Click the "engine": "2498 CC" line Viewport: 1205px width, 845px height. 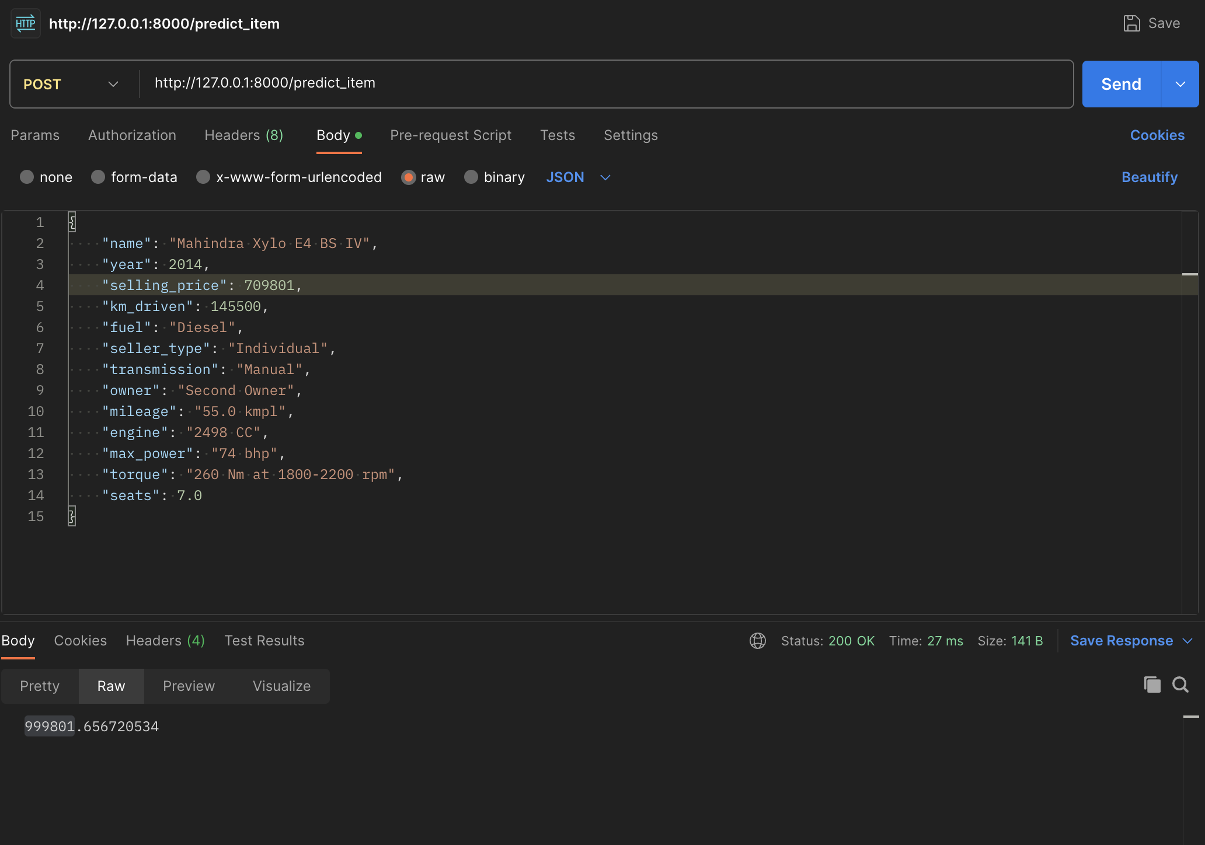[x=625, y=432]
